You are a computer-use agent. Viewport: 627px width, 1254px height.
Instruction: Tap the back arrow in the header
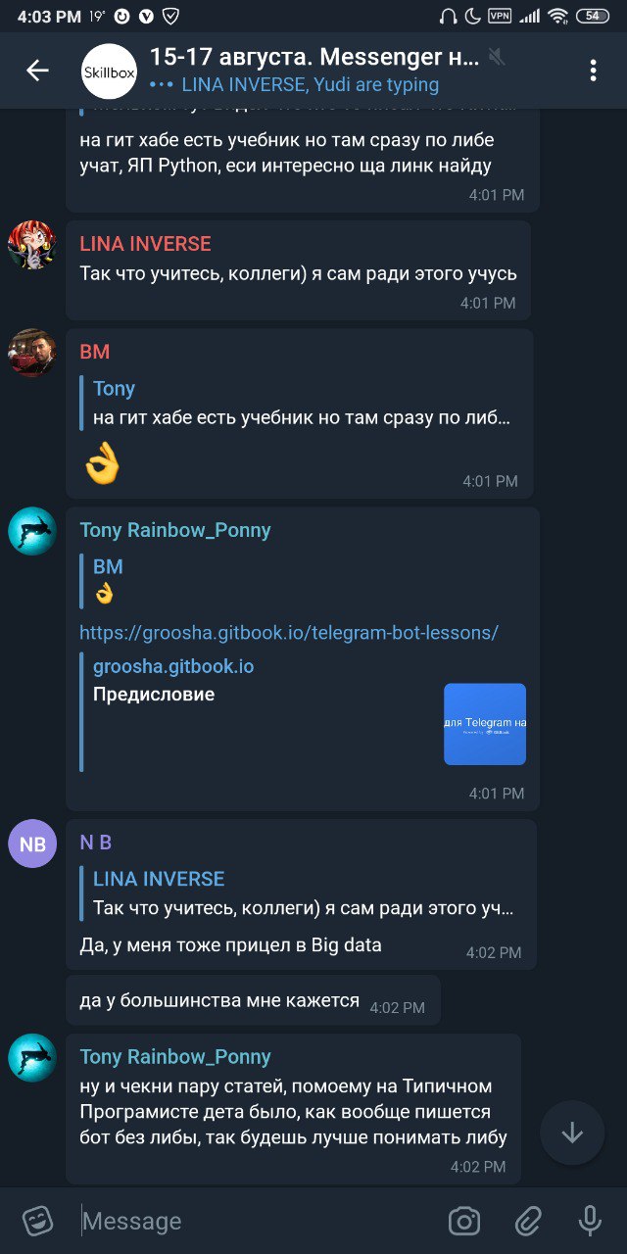(x=37, y=71)
